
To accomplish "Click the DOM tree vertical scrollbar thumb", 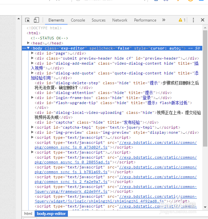I will pos(205,88).
